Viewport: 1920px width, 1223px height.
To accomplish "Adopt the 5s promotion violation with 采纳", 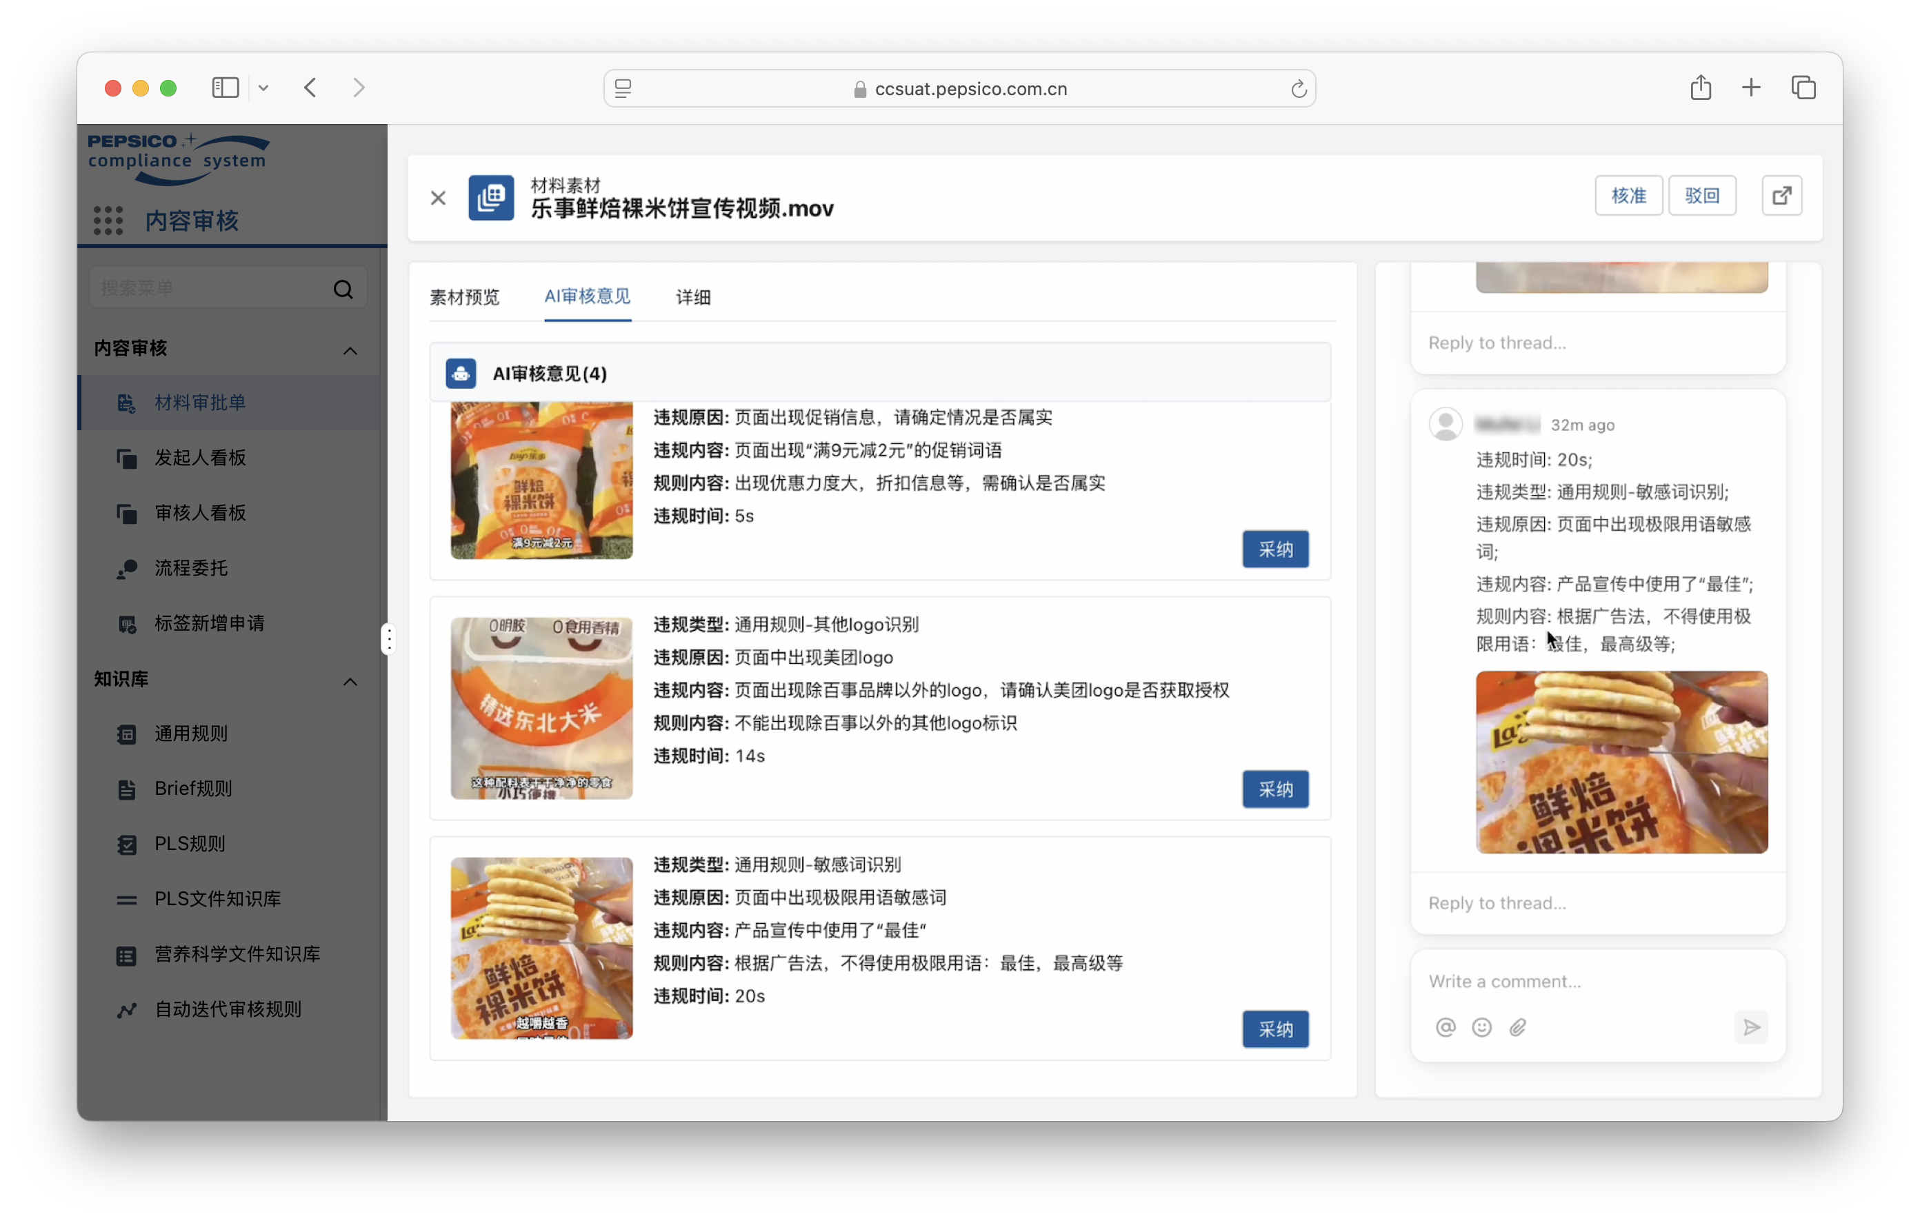I will coord(1275,549).
